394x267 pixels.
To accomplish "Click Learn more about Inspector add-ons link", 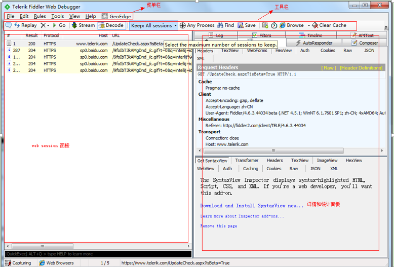I will click(x=242, y=216).
